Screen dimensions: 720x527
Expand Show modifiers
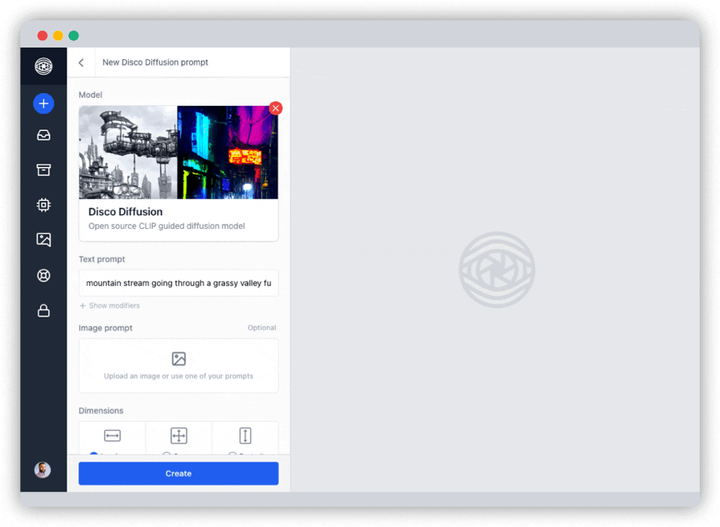(109, 306)
